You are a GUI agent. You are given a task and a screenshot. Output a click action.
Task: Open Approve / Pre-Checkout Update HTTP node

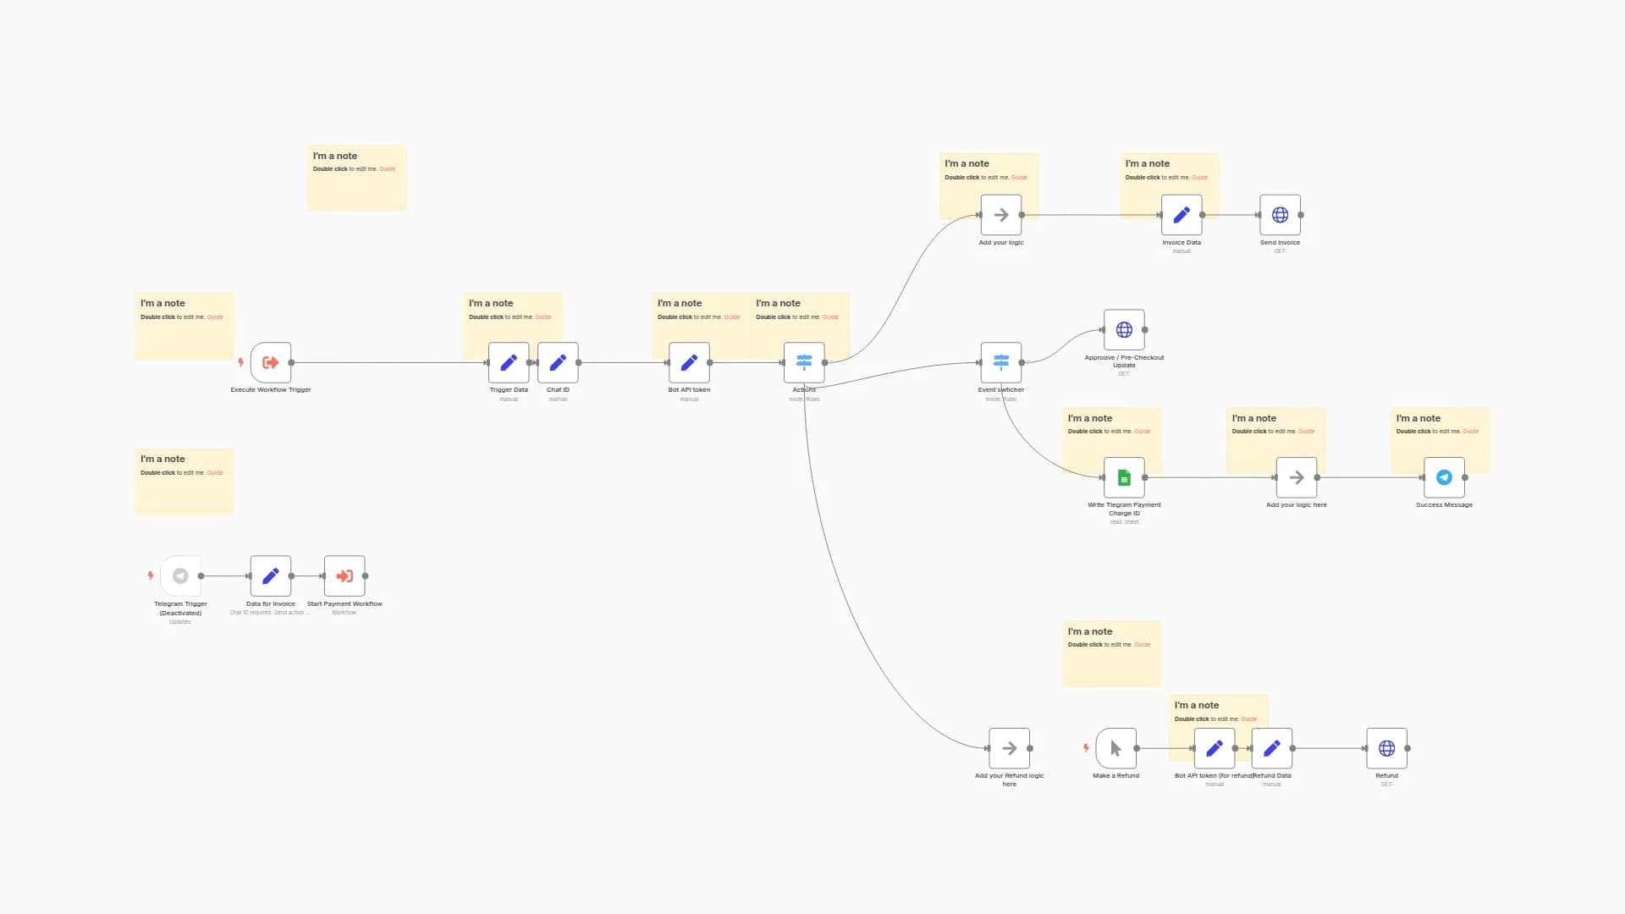[x=1124, y=330]
